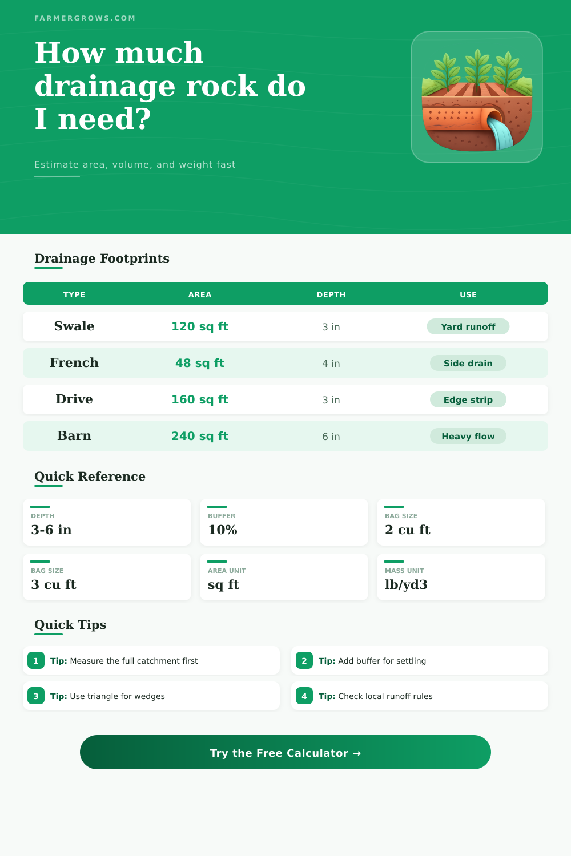
Task: Open the Depth 3-6 in reference card
Action: pyautogui.click(x=107, y=522)
